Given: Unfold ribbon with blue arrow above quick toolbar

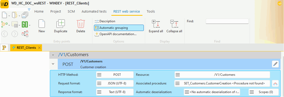Looking at the screenshot, I should tap(29, 9).
